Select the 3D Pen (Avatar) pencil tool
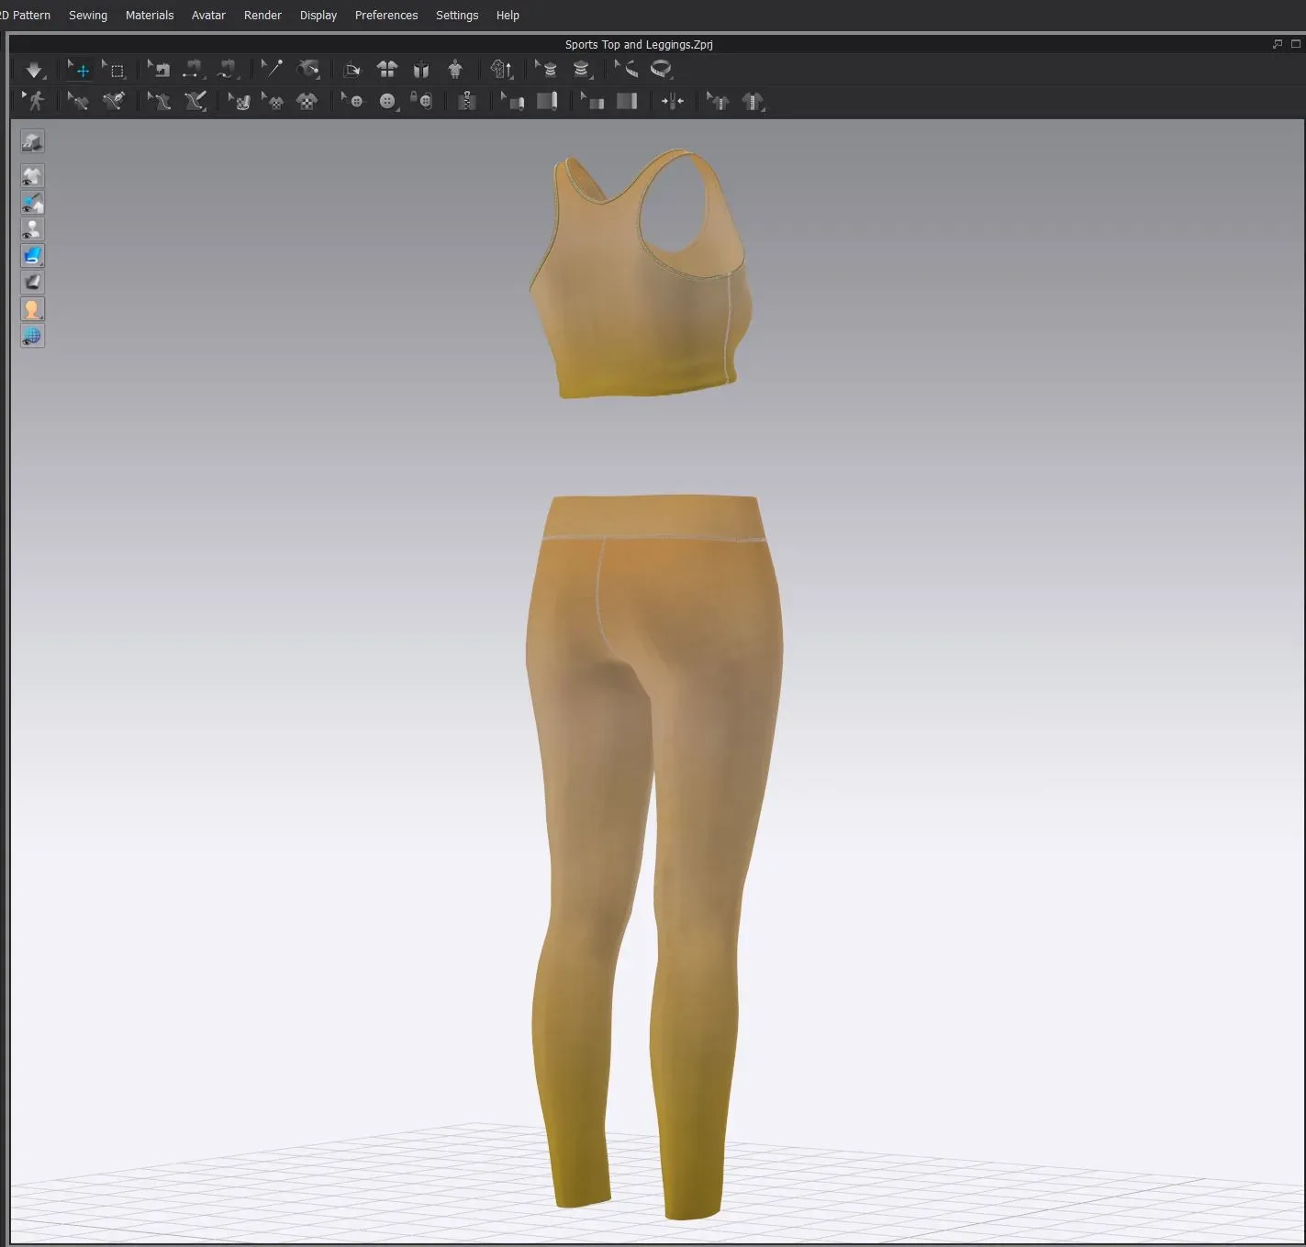Image resolution: width=1306 pixels, height=1247 pixels. tap(195, 101)
